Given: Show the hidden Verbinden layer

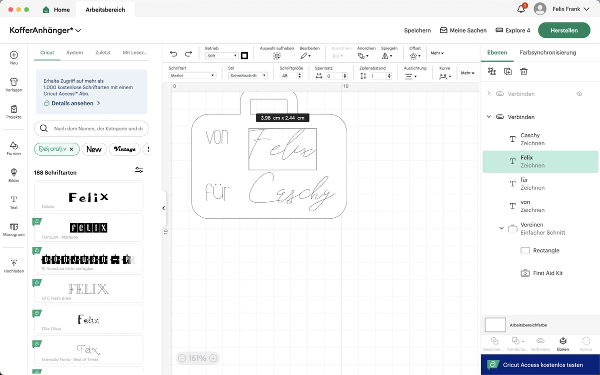Looking at the screenshot, I should 579,94.
